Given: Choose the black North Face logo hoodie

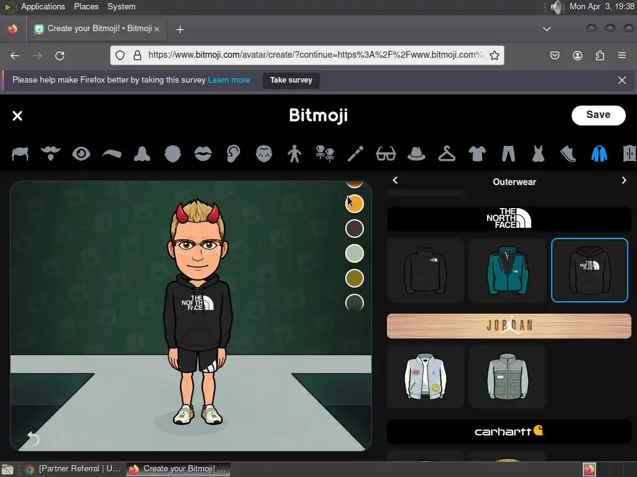Looking at the screenshot, I should [590, 270].
